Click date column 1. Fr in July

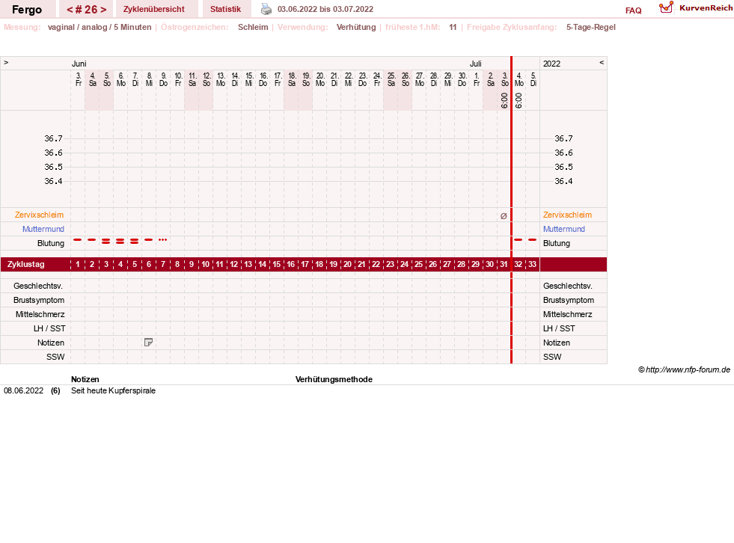(477, 79)
